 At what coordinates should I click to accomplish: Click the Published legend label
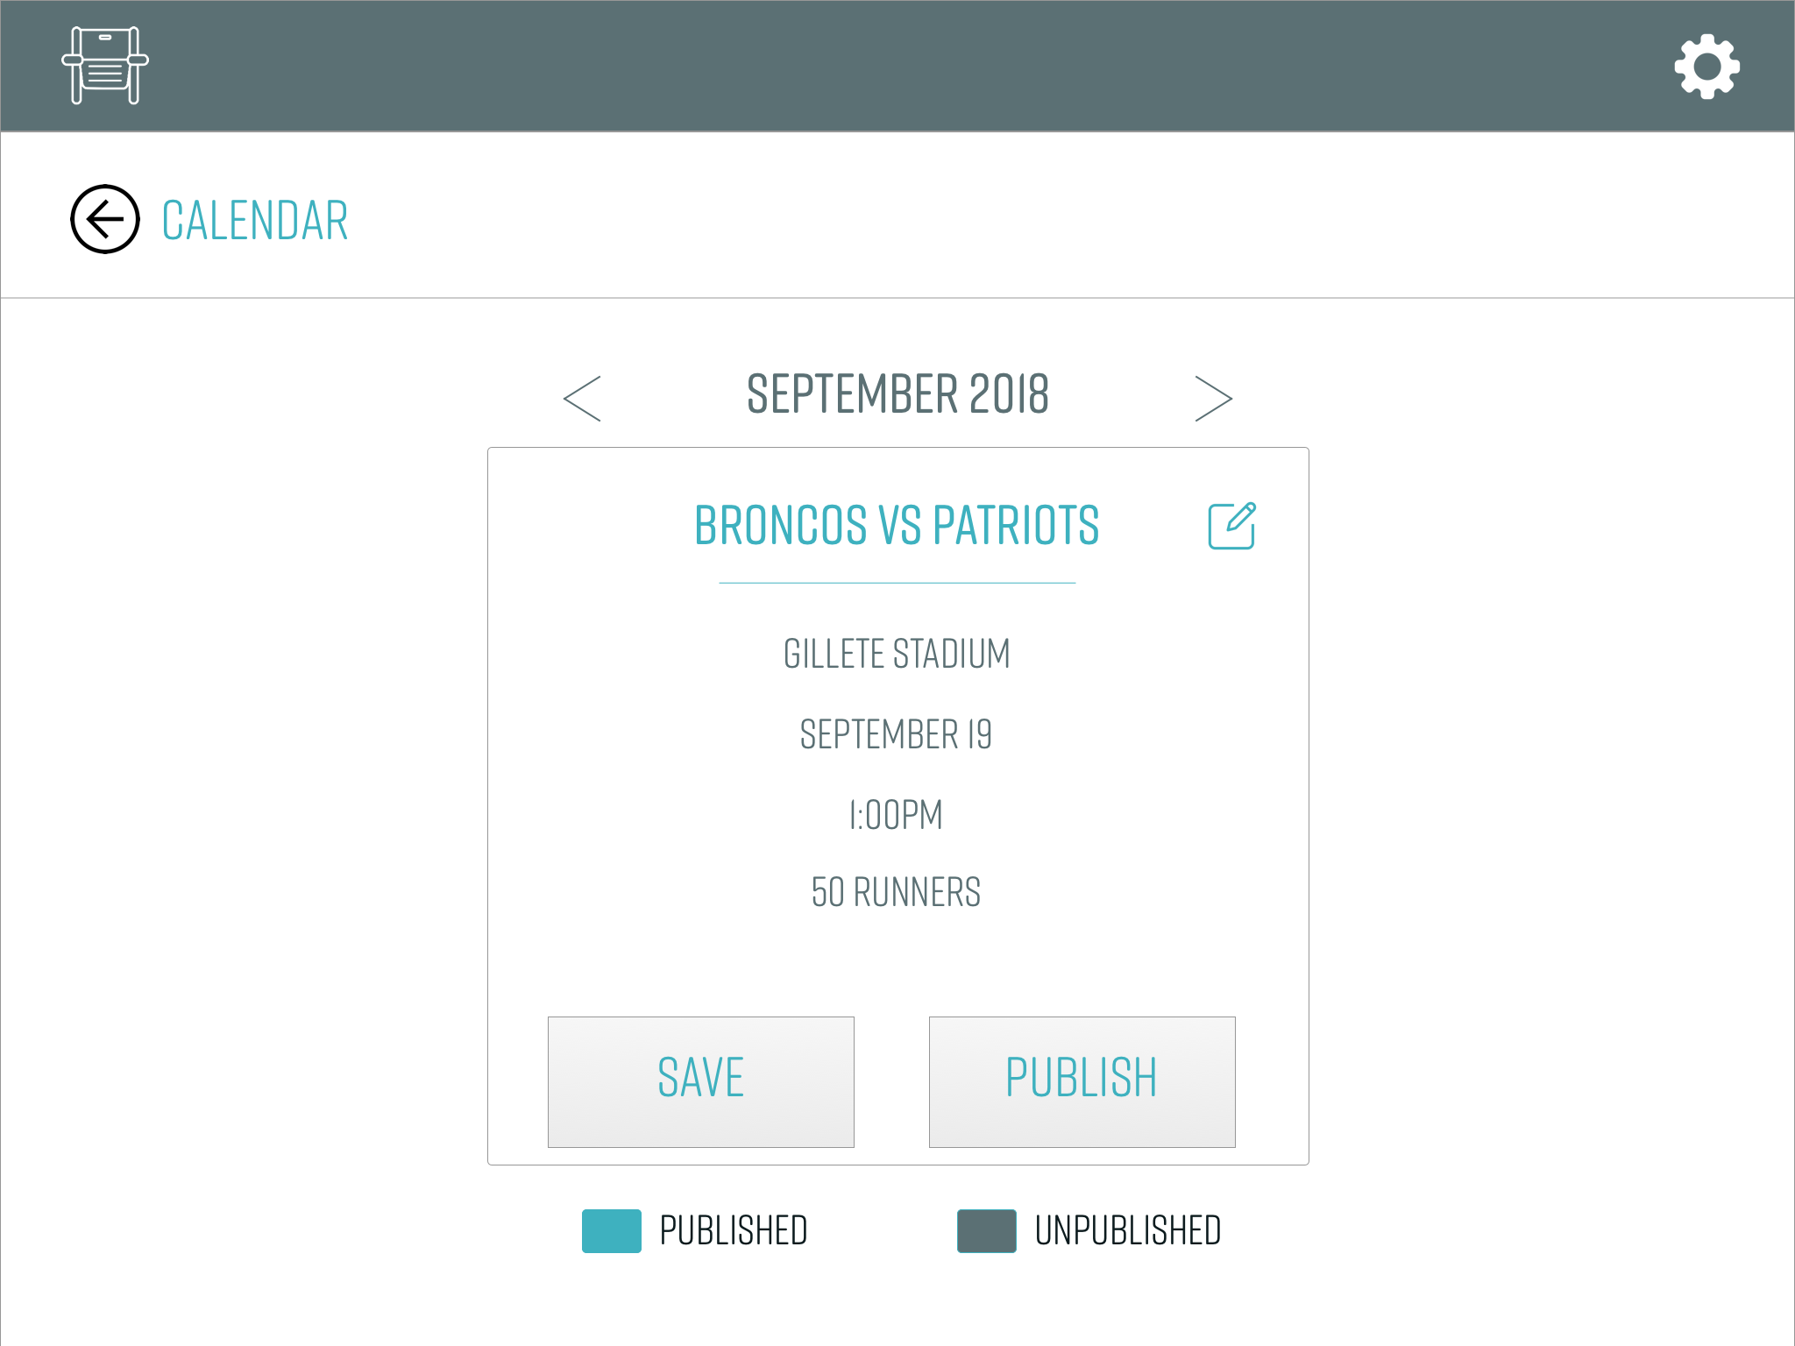[734, 1231]
